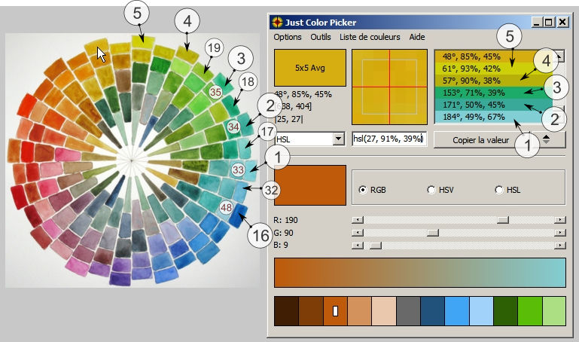Open the Liste de couleurs menu
Screen dimensions: 579x342
pyautogui.click(x=370, y=37)
